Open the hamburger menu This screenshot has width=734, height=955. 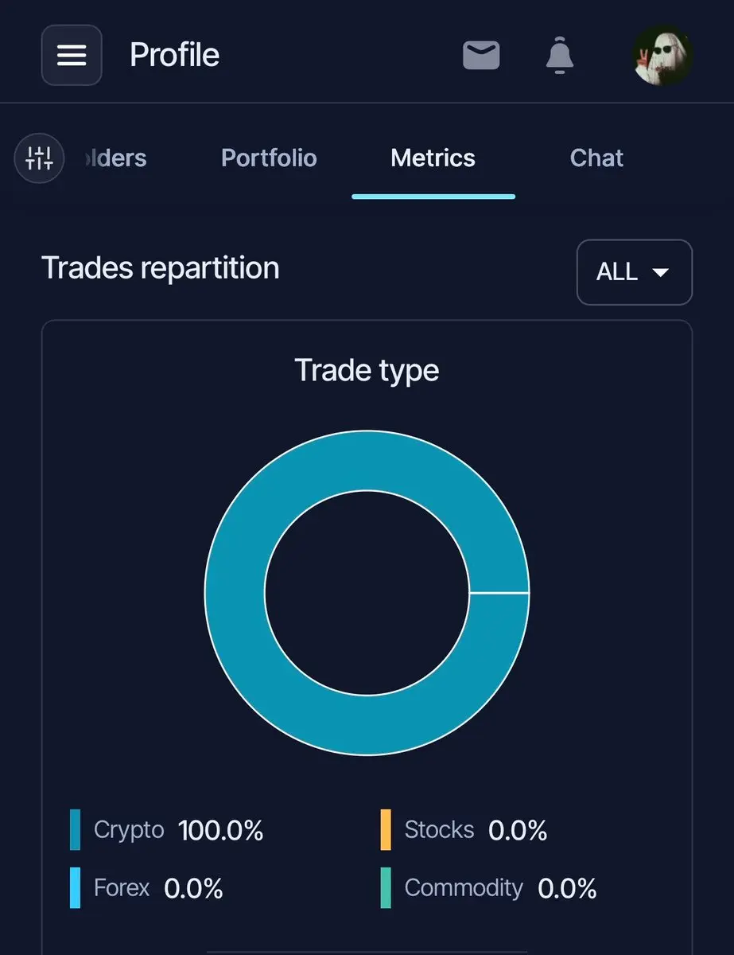tap(72, 55)
